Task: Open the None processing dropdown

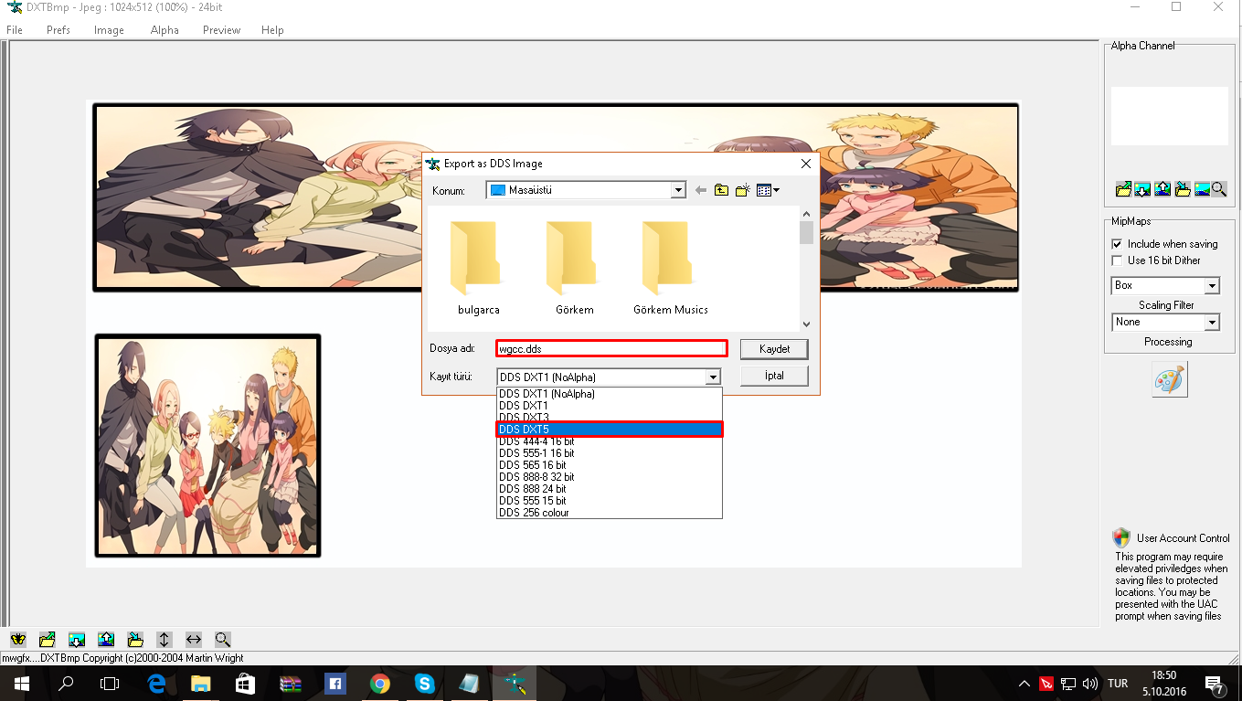Action: [1212, 323]
